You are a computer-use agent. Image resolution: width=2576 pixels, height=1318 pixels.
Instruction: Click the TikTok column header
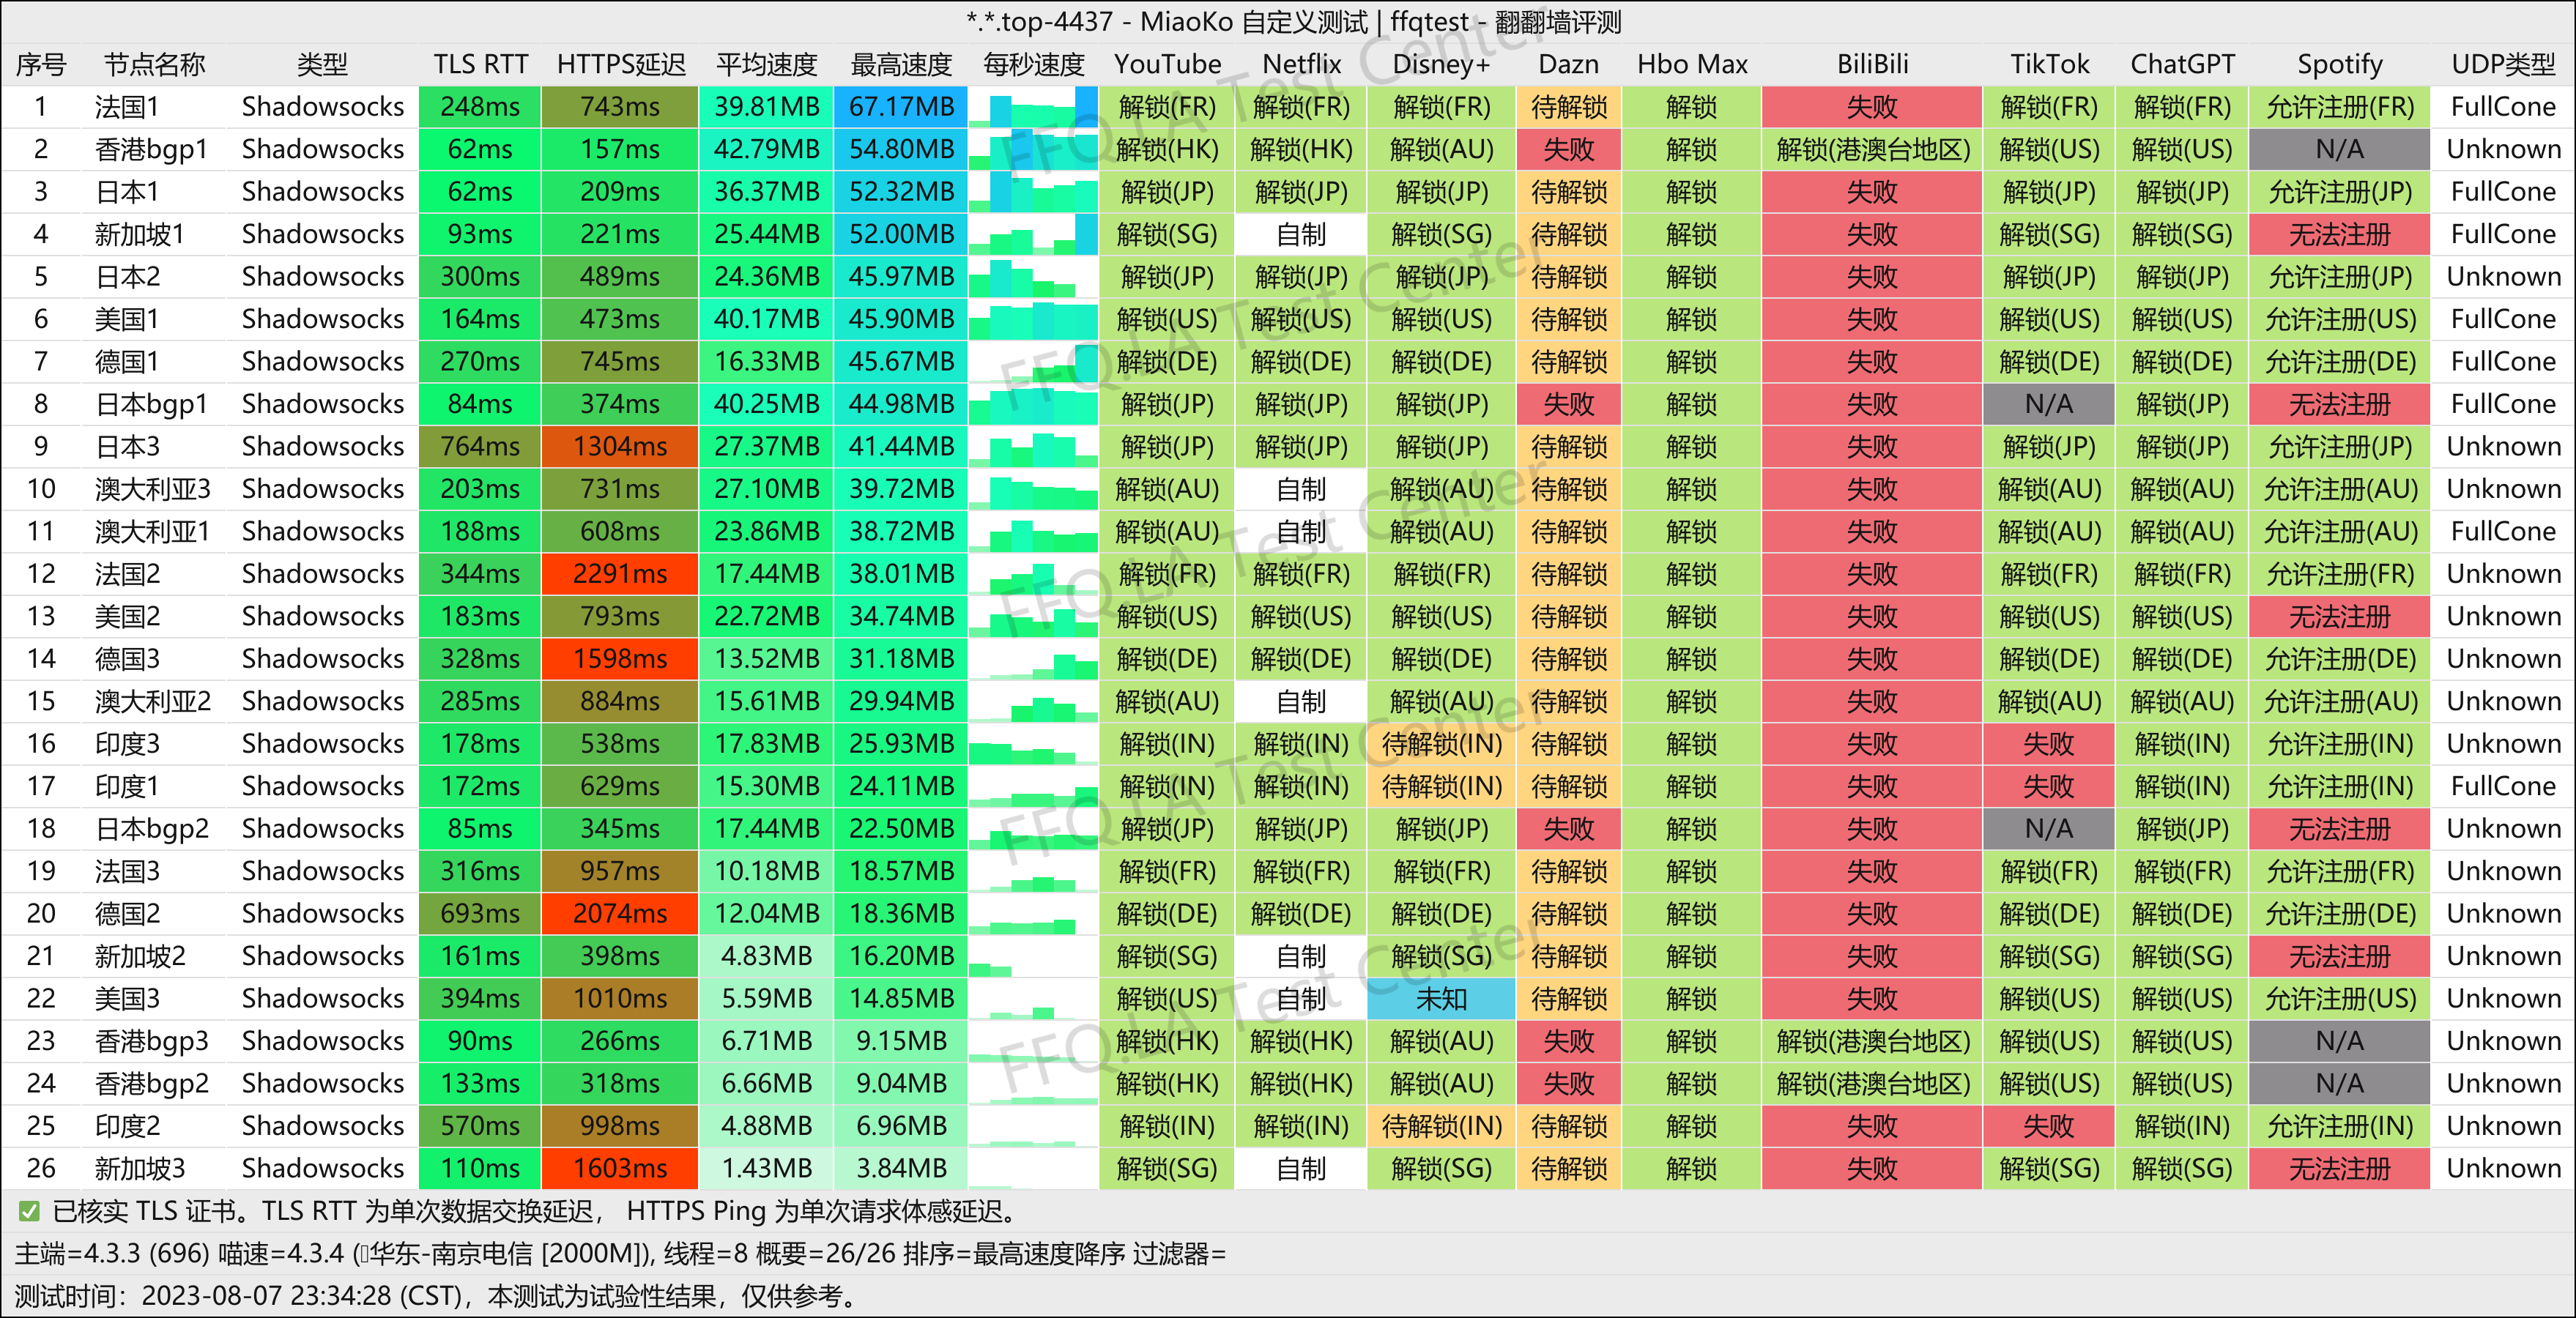pos(2049,64)
